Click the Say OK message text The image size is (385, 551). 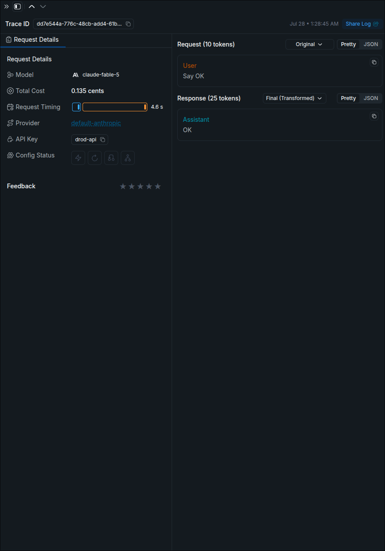(193, 76)
